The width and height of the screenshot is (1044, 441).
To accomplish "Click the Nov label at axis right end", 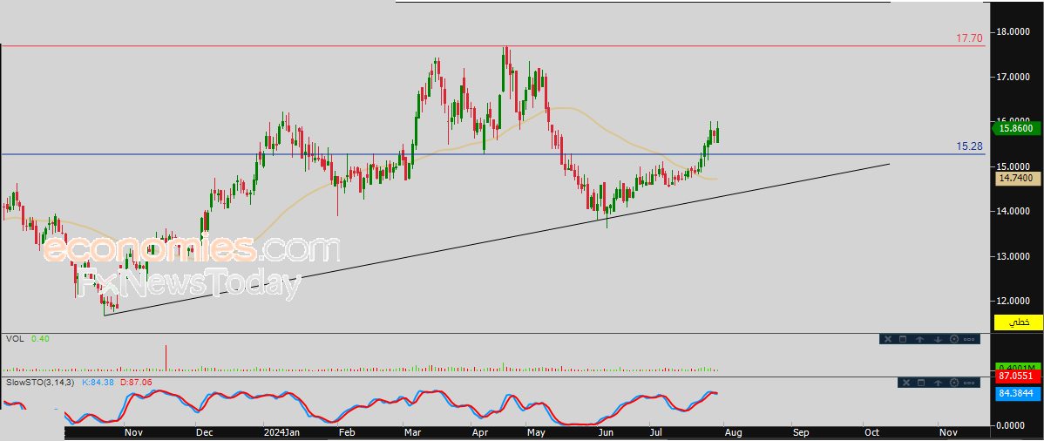I will pyautogui.click(x=947, y=432).
